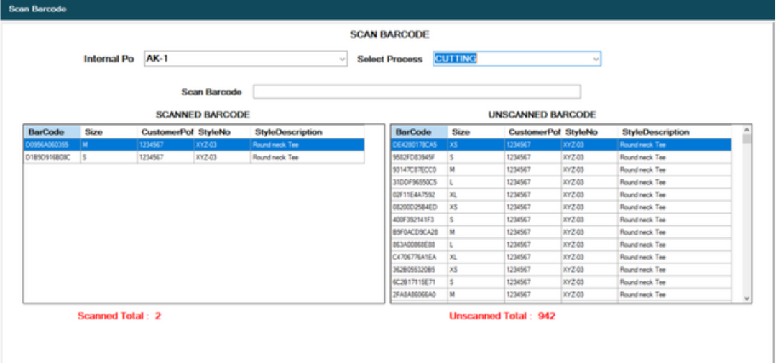The height and width of the screenshot is (363, 776).
Task: Sort Scanned table by StyleNo column header
Action: point(222,133)
